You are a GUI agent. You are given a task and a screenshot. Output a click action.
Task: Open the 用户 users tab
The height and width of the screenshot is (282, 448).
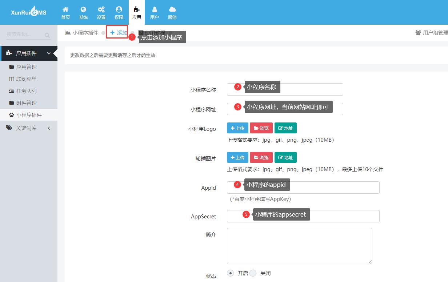point(155,13)
